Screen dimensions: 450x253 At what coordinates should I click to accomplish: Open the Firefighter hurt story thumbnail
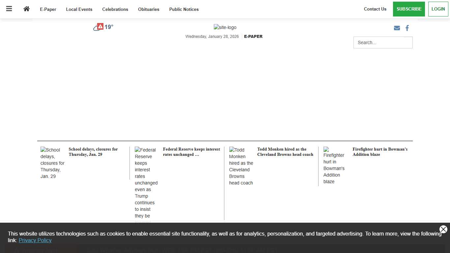[x=334, y=165]
